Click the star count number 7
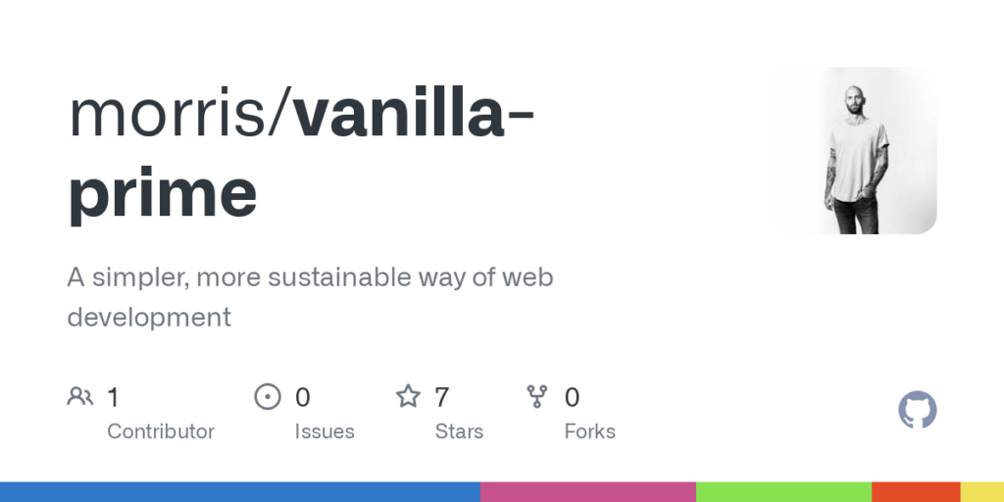 (442, 397)
